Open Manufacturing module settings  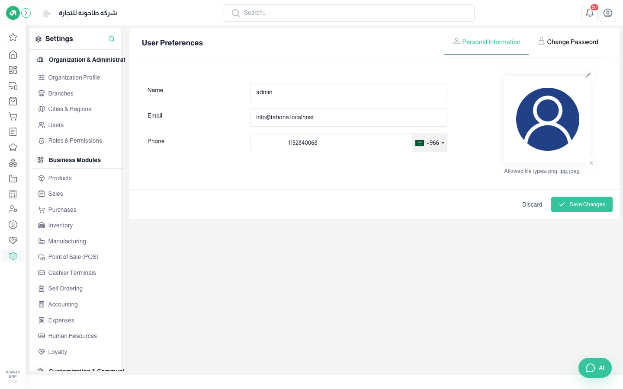[67, 241]
